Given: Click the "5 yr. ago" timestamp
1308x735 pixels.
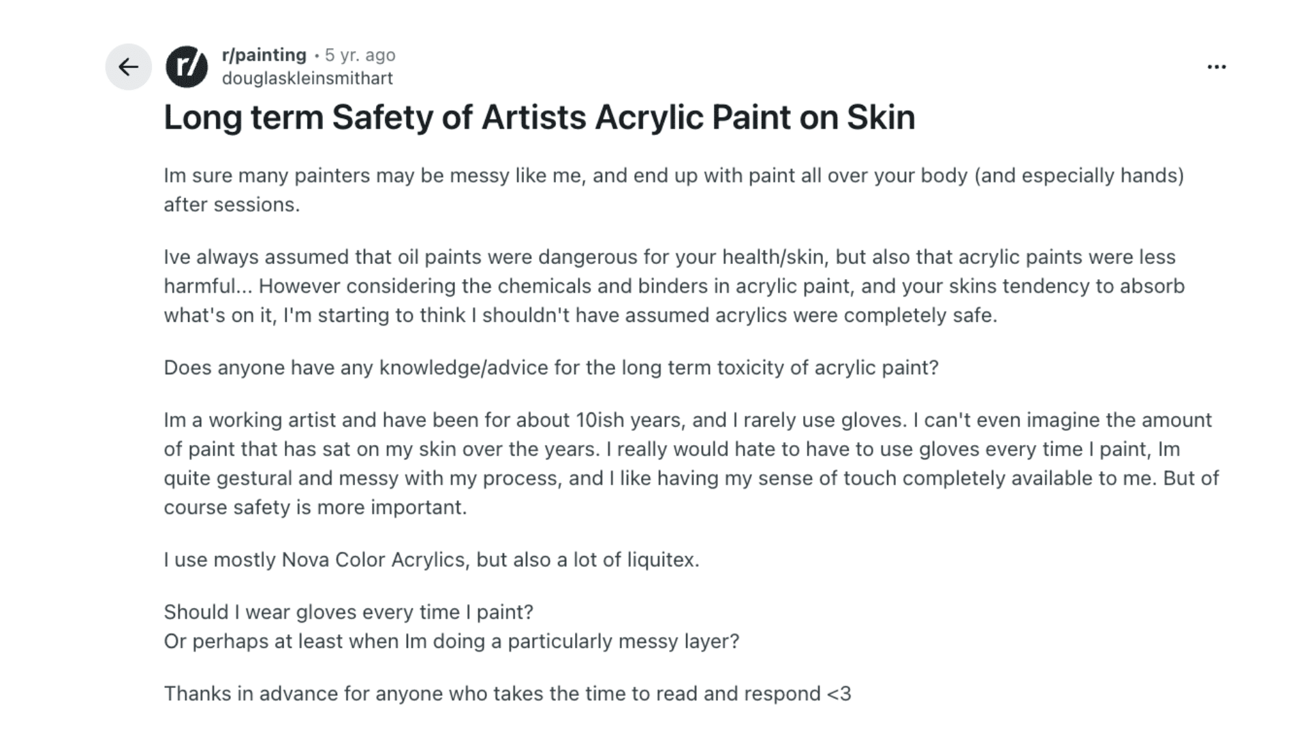Looking at the screenshot, I should 360,55.
